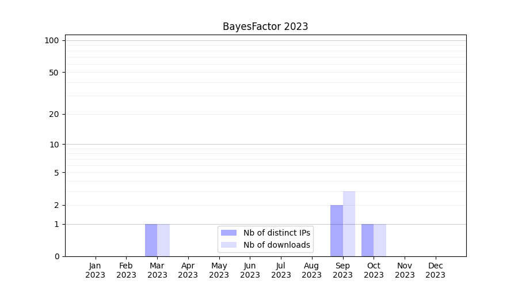This screenshot has width=518, height=288.
Task: Click the chart title BayesFactor 2023
Action: pos(265,26)
